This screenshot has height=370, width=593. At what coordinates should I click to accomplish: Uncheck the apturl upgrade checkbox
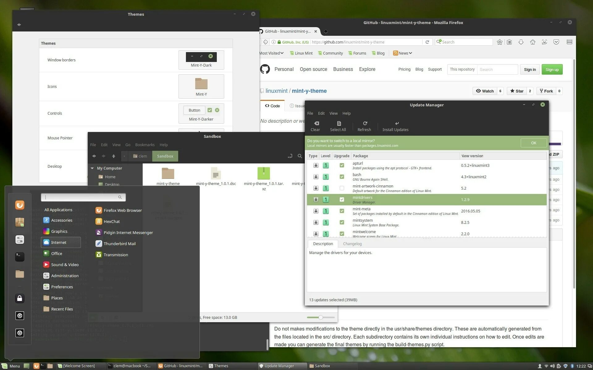tap(342, 165)
